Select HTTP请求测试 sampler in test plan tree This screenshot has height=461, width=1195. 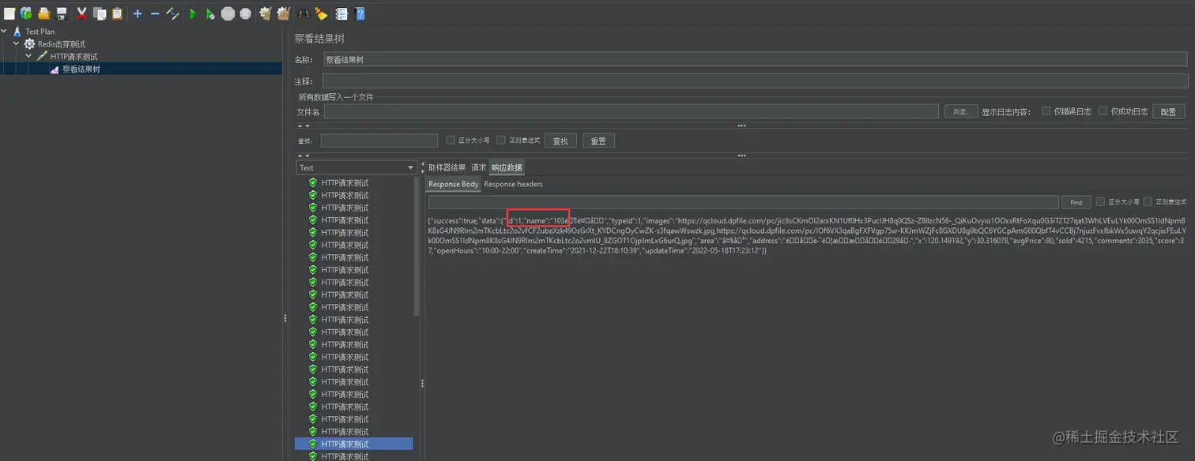point(74,57)
